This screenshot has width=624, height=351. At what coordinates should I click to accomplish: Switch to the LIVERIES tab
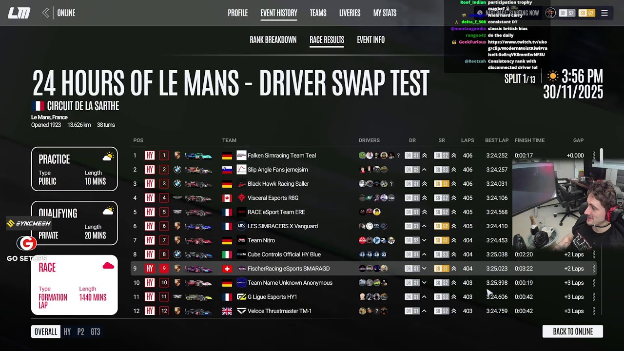point(350,13)
